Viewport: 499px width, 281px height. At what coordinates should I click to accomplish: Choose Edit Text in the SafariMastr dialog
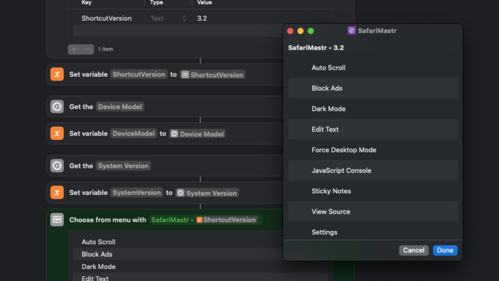pyautogui.click(x=373, y=130)
